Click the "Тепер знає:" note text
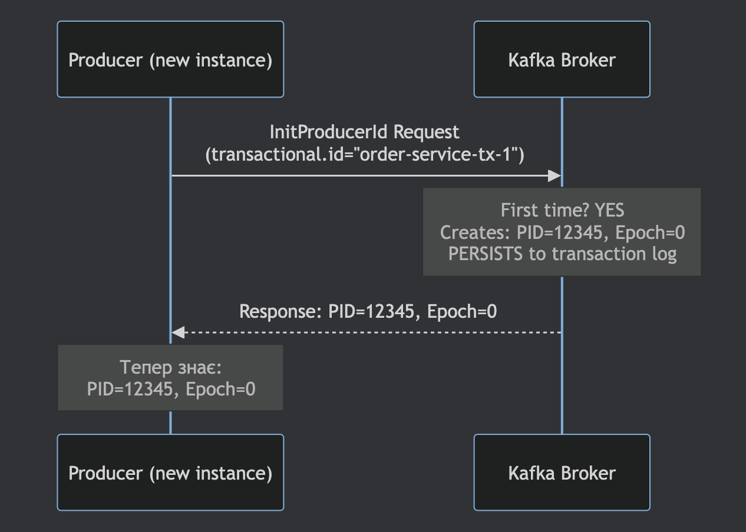This screenshot has width=746, height=532. (170, 367)
